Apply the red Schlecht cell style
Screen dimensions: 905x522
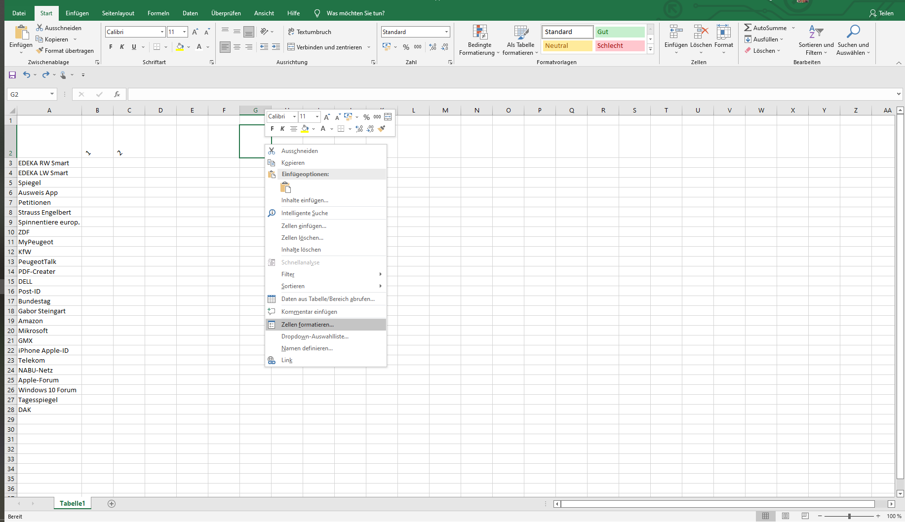coord(620,46)
